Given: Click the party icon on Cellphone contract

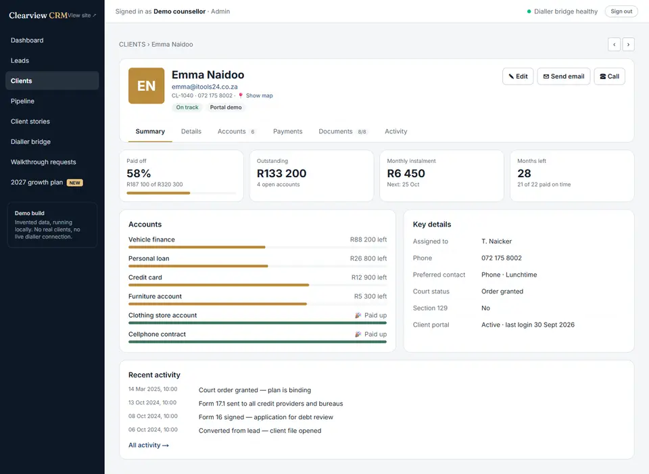Looking at the screenshot, I should point(358,335).
